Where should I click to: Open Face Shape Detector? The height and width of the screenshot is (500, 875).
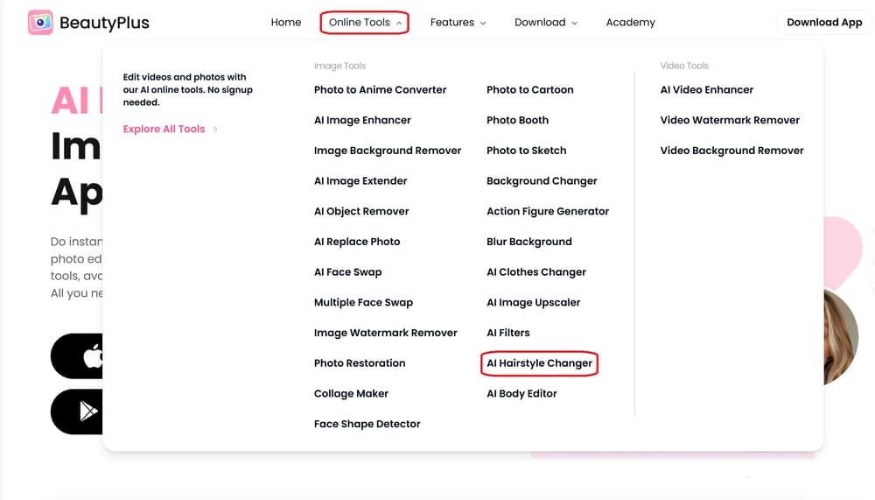pyautogui.click(x=367, y=424)
